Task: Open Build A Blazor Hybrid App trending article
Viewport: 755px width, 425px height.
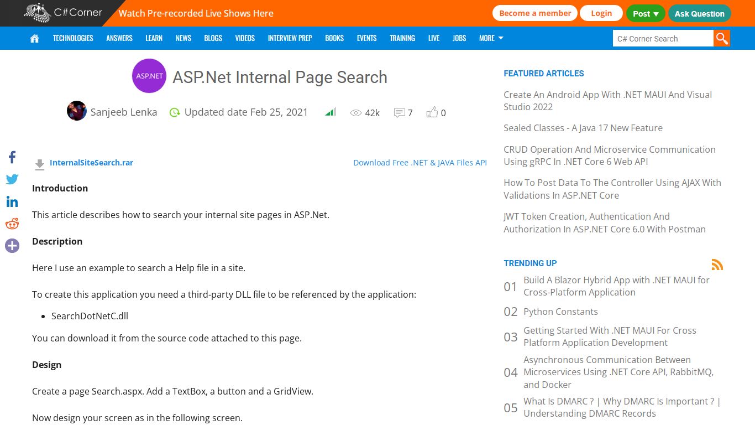Action: pos(617,286)
